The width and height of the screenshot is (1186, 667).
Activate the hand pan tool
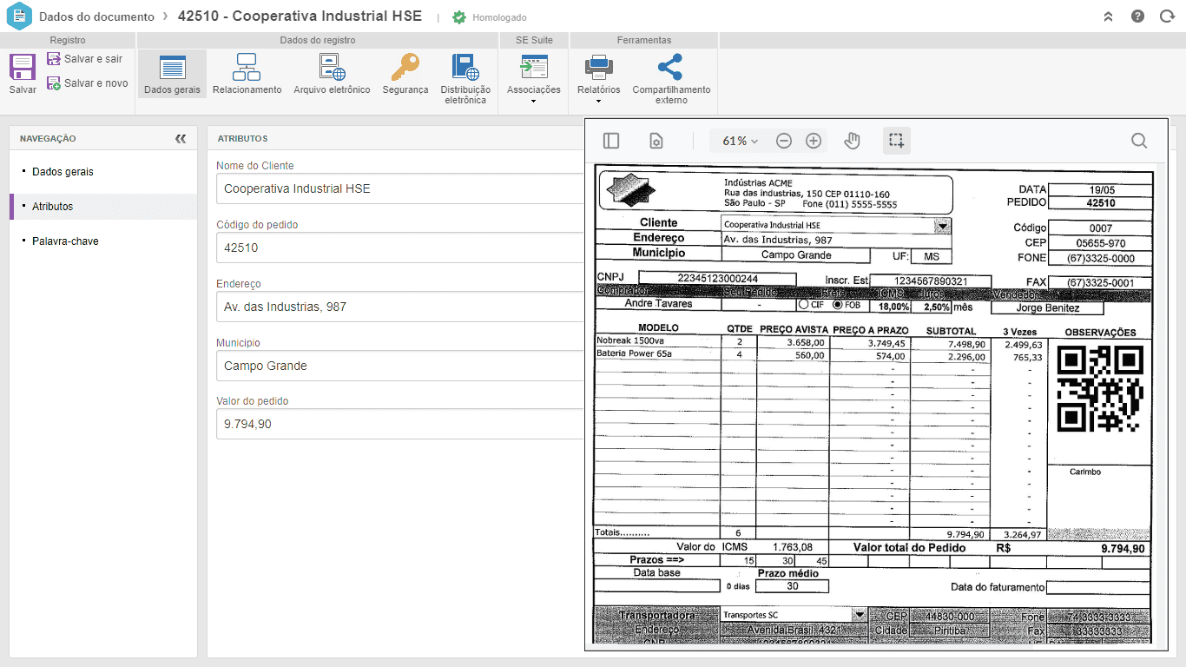coord(853,141)
